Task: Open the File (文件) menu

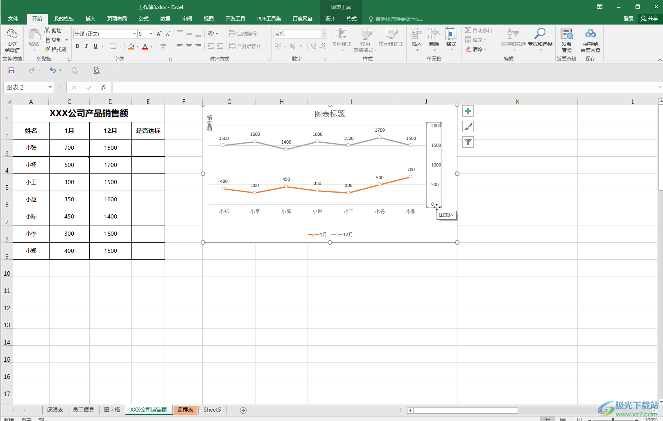Action: [13, 19]
